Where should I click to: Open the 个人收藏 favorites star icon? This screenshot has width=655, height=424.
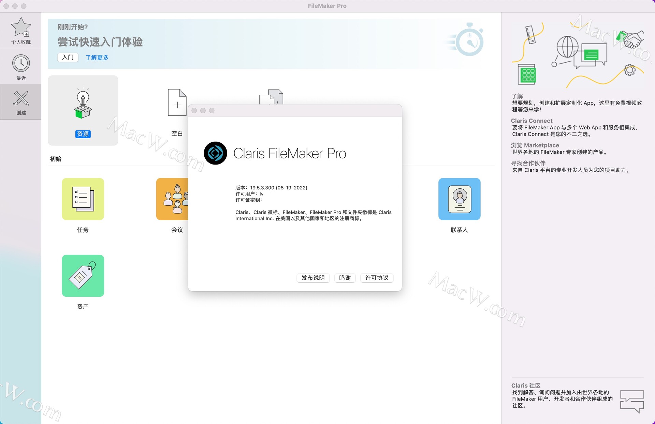[21, 28]
